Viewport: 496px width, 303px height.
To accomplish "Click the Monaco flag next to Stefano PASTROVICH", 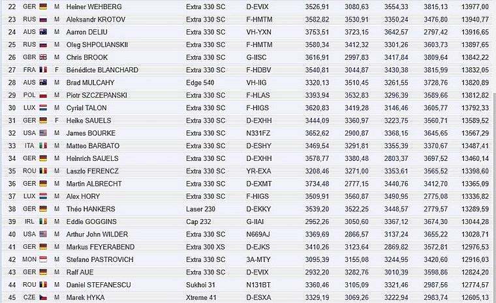I will click(x=43, y=259).
